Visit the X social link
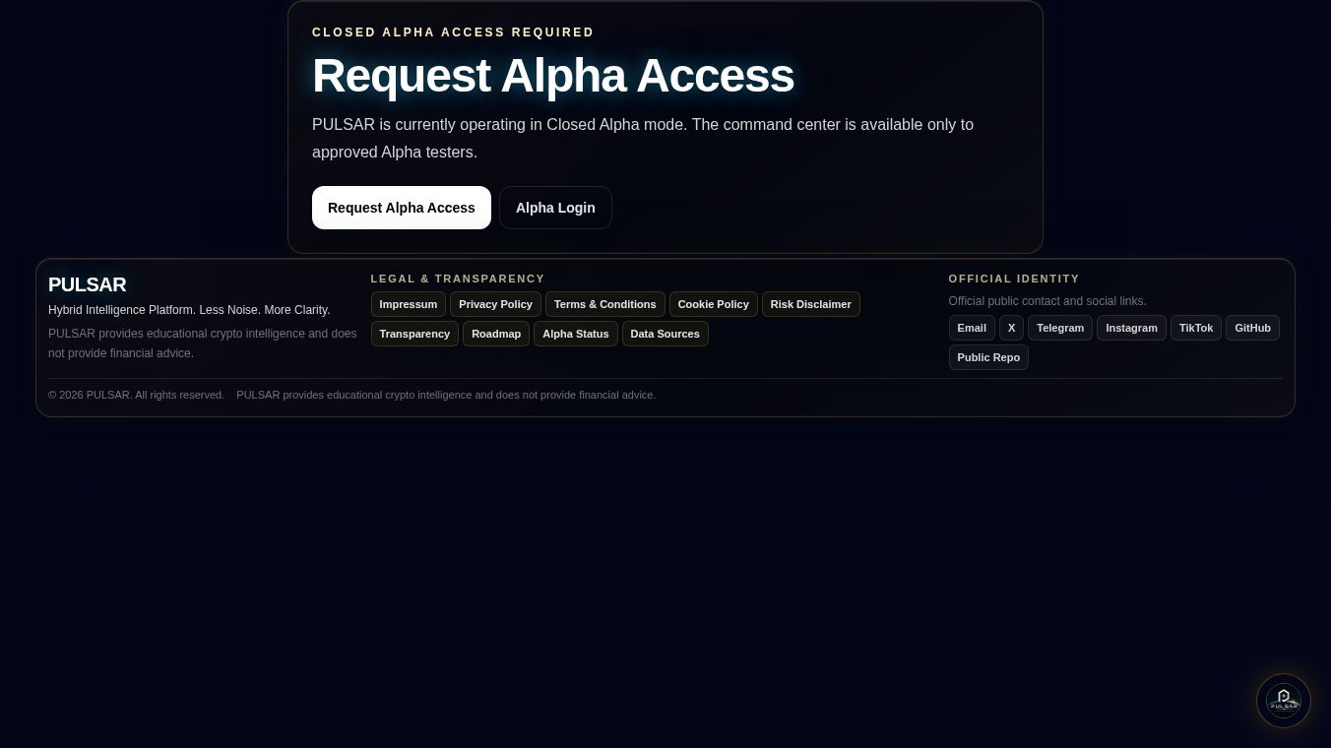 [1011, 328]
